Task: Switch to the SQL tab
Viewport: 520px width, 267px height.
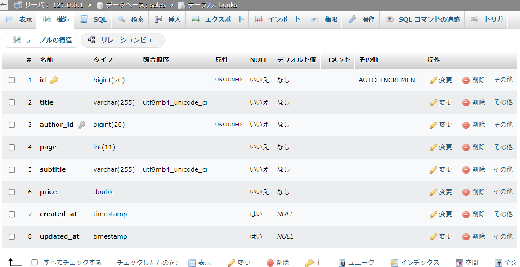Action: [x=94, y=19]
